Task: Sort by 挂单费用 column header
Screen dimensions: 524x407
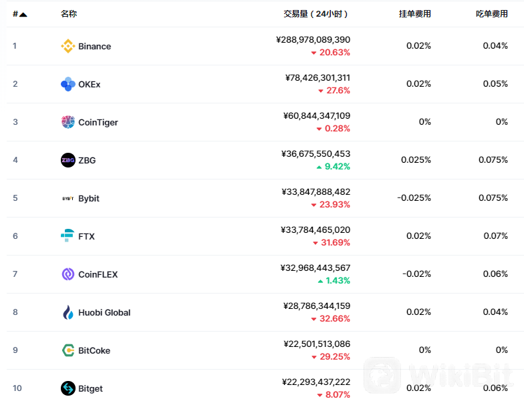Action: coord(414,14)
